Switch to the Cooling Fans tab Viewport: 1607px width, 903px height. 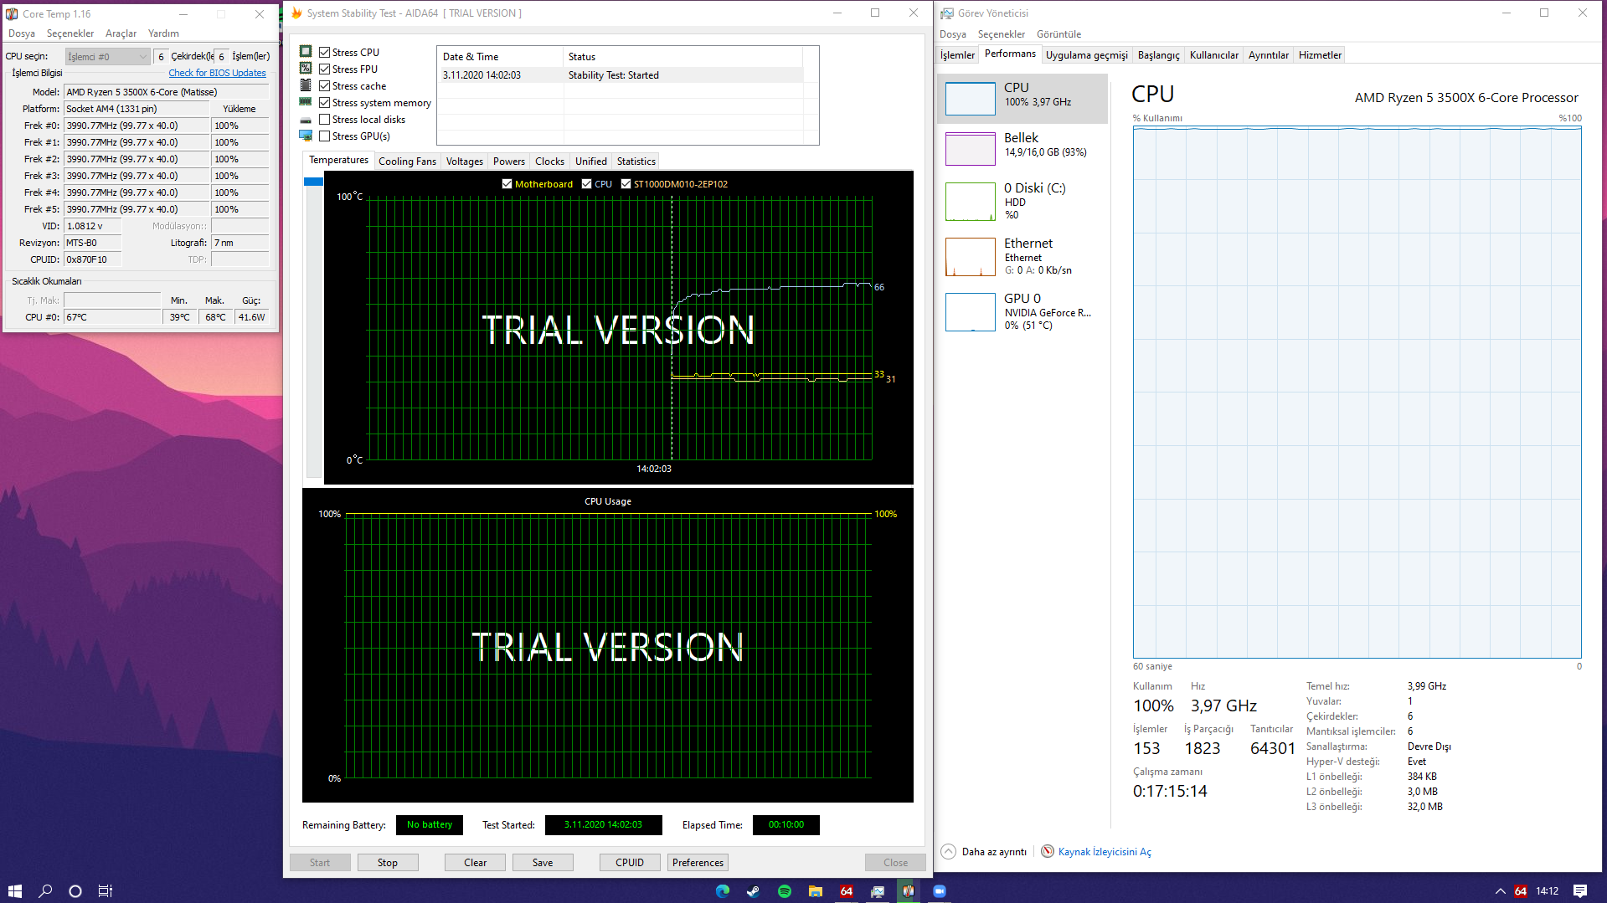pyautogui.click(x=407, y=162)
